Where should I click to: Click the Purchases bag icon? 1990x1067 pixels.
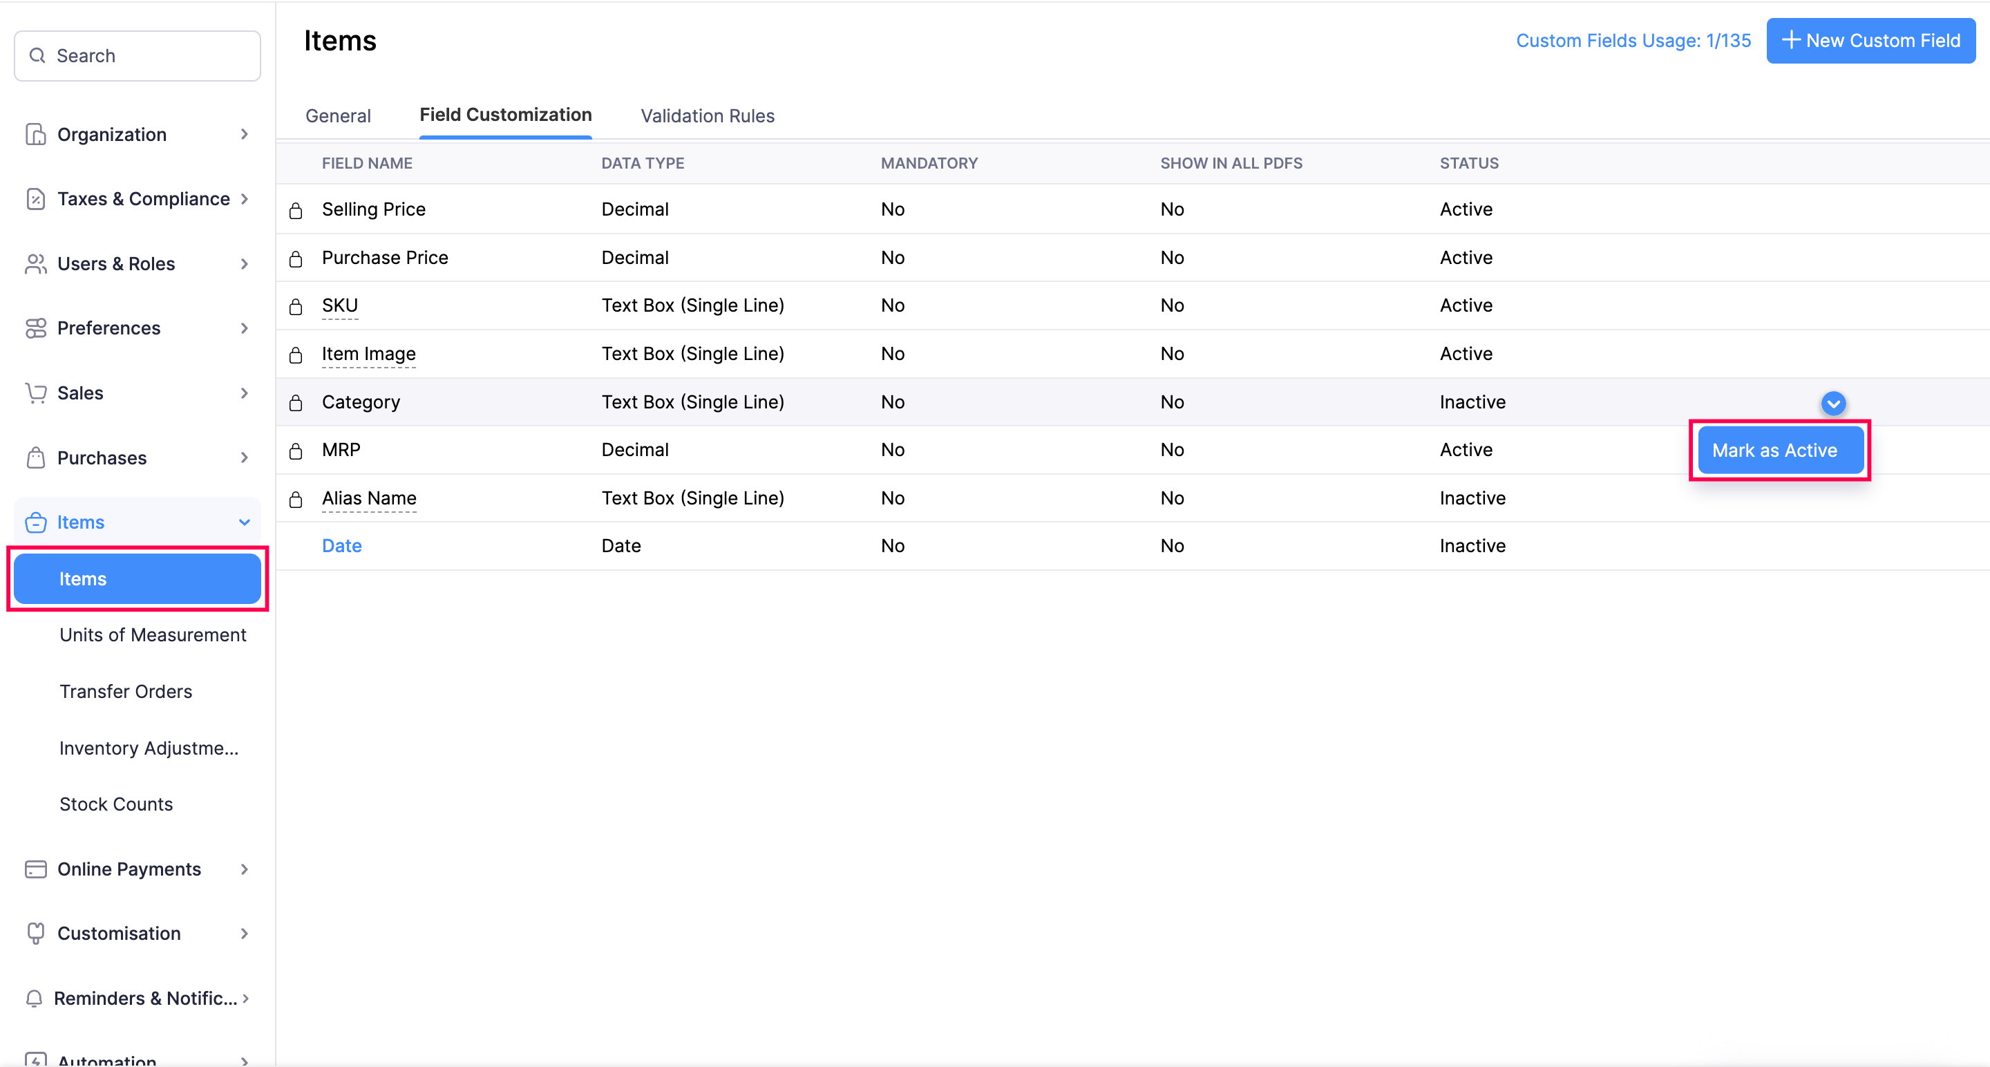[35, 457]
